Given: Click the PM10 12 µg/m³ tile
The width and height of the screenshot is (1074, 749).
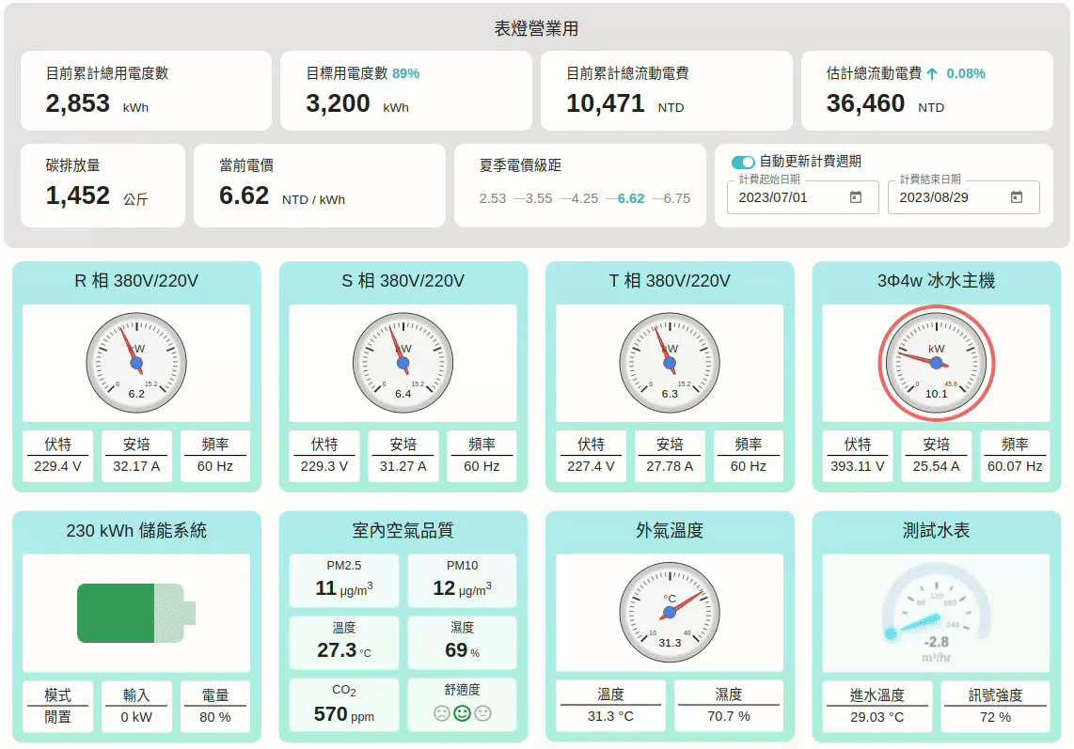Looking at the screenshot, I should 463,581.
